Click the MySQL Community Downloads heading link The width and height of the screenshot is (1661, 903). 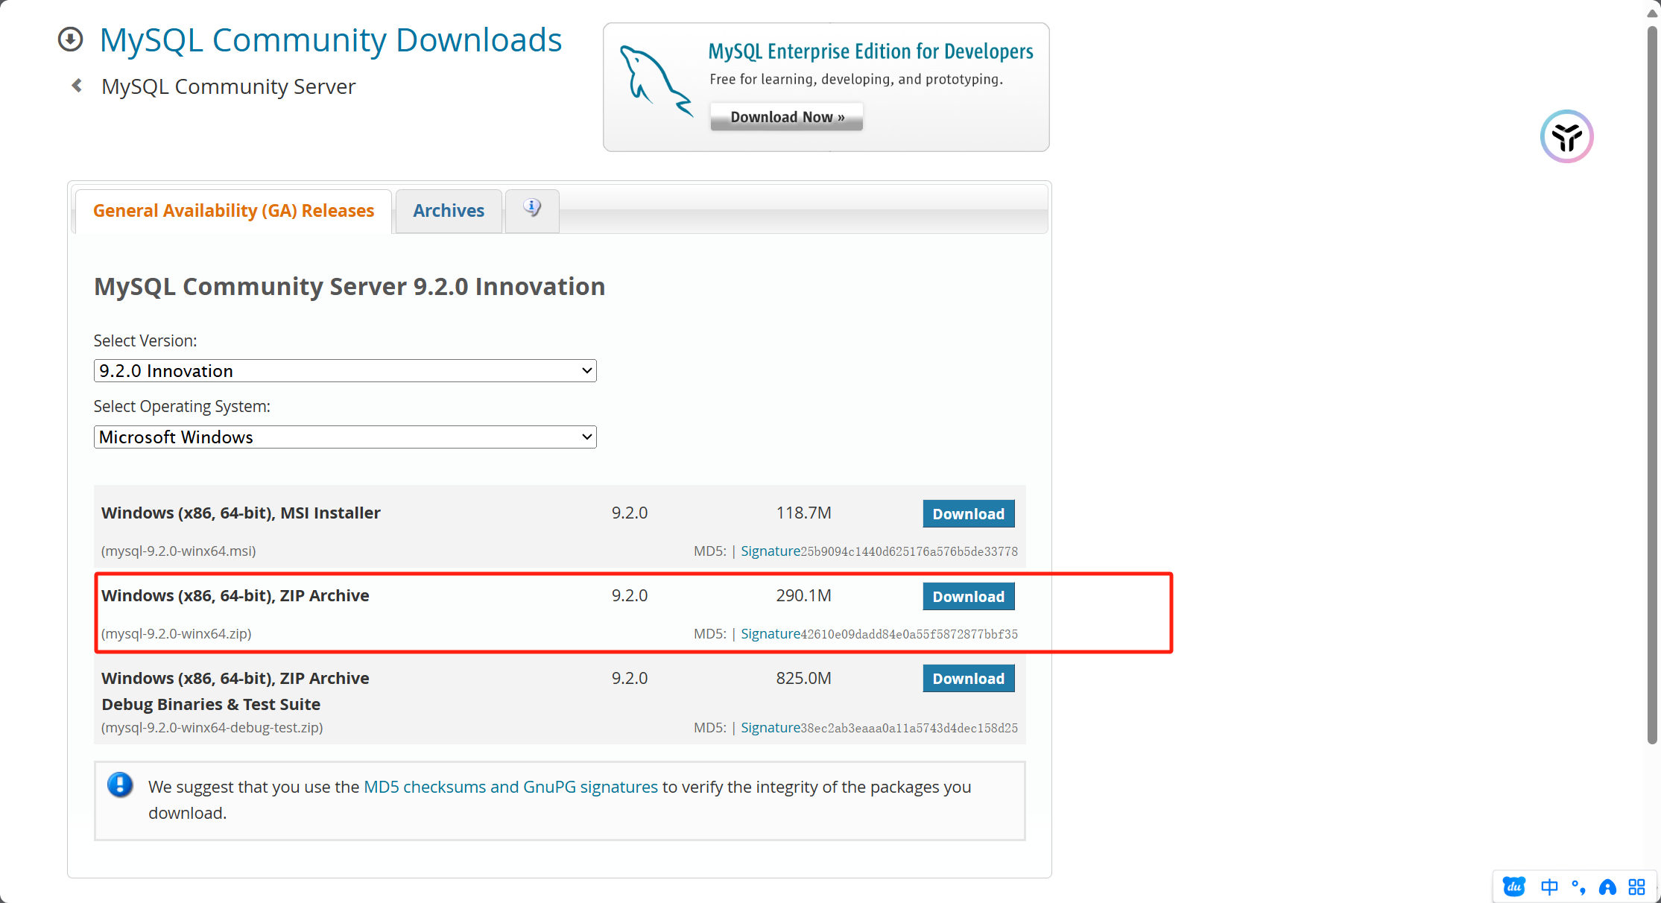tap(331, 40)
